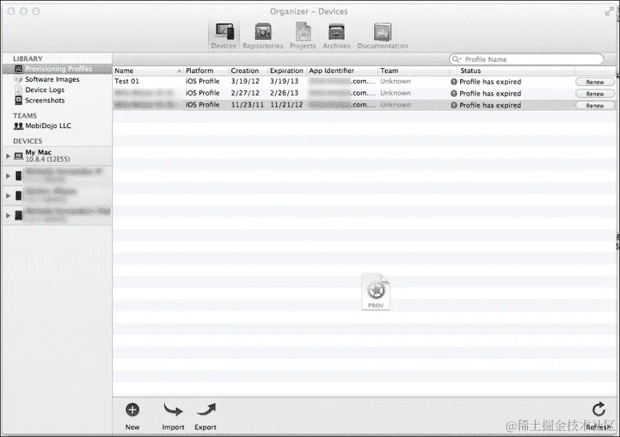Viewport: 620px width, 437px height.
Task: Select Screenshots in the Library sidebar
Action: pyautogui.click(x=44, y=100)
